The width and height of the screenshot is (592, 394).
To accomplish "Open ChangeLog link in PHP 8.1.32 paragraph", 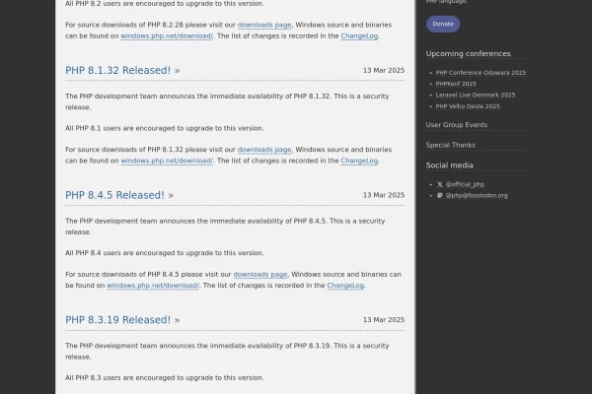I will [359, 161].
